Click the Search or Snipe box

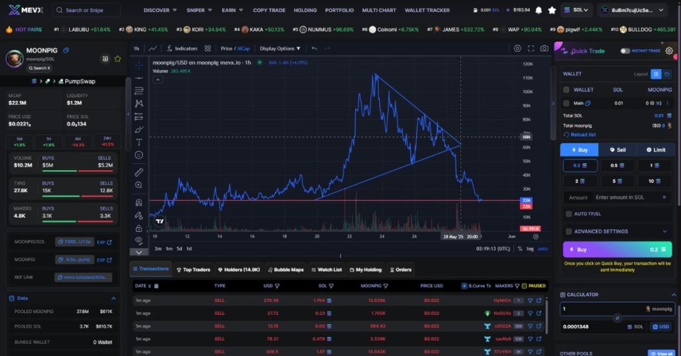pyautogui.click(x=87, y=10)
